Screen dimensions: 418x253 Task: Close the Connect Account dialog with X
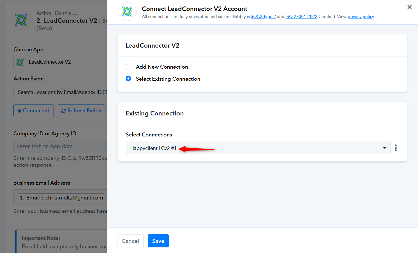coord(409,7)
